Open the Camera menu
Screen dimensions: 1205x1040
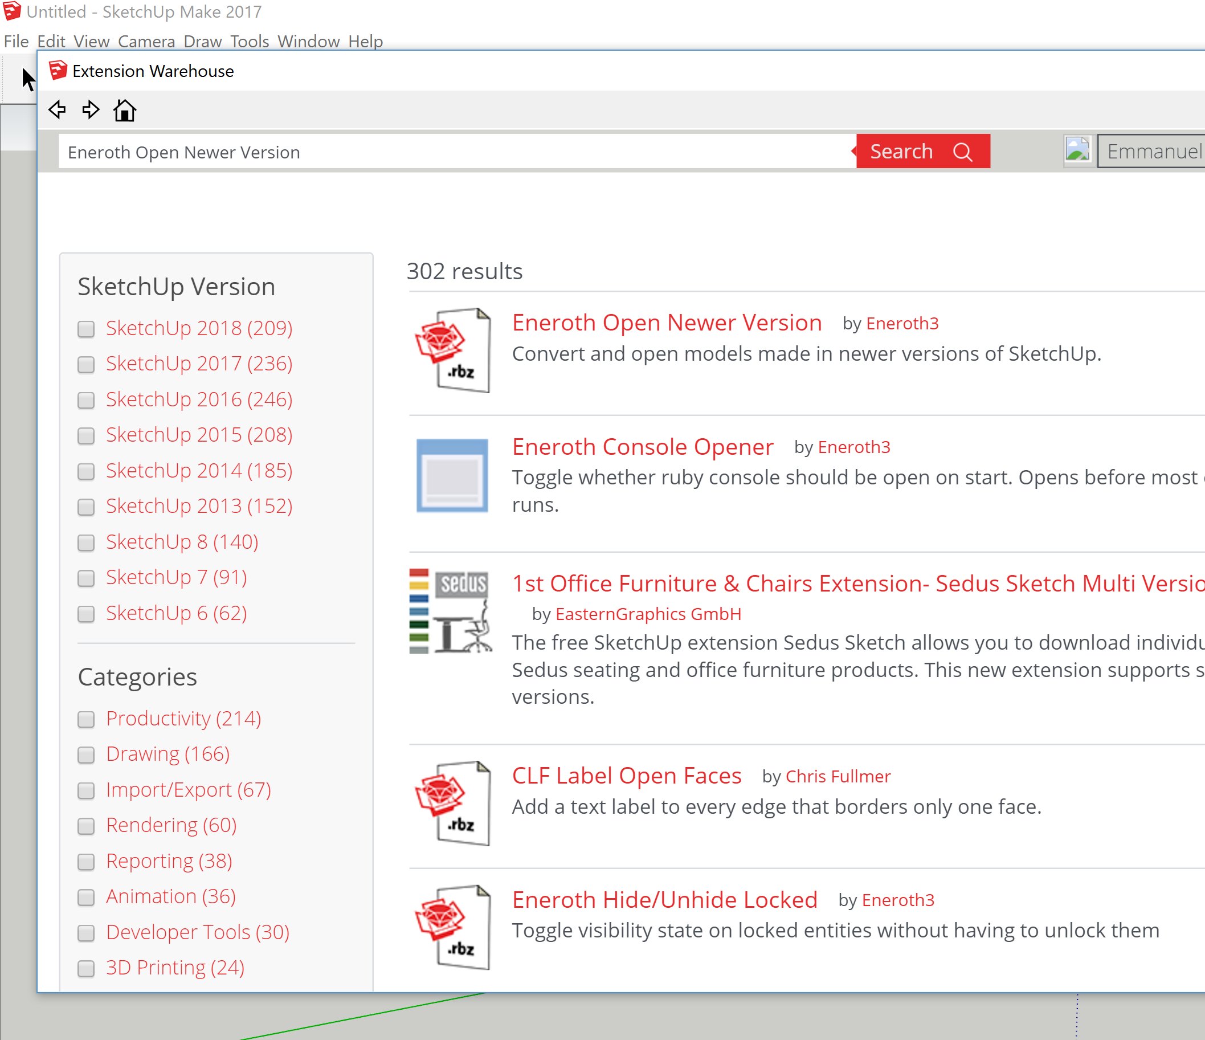click(x=146, y=41)
